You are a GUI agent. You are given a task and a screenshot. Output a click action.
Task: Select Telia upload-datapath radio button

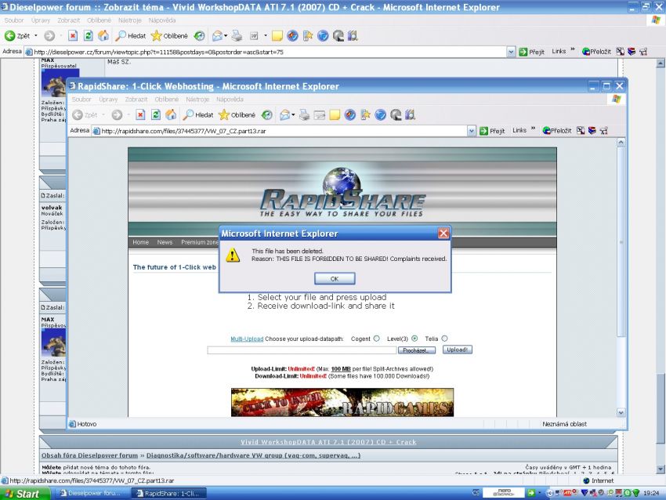click(x=444, y=339)
